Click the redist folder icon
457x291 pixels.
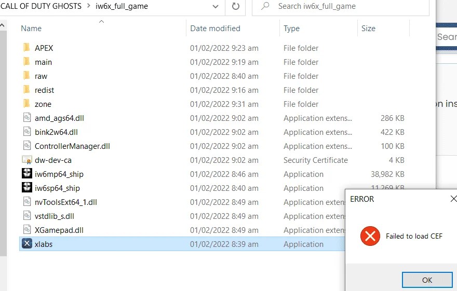tap(26, 89)
